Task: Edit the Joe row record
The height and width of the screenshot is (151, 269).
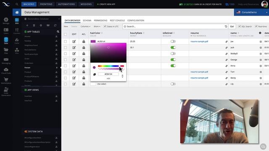Action: click(74, 42)
